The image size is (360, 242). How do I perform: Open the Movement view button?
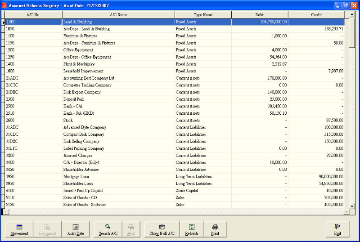pos(19,229)
